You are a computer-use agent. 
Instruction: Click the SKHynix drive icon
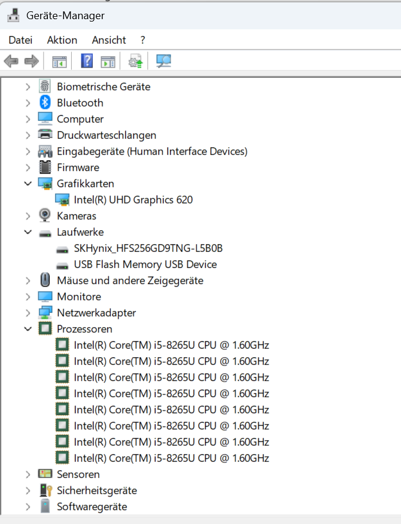(x=62, y=249)
